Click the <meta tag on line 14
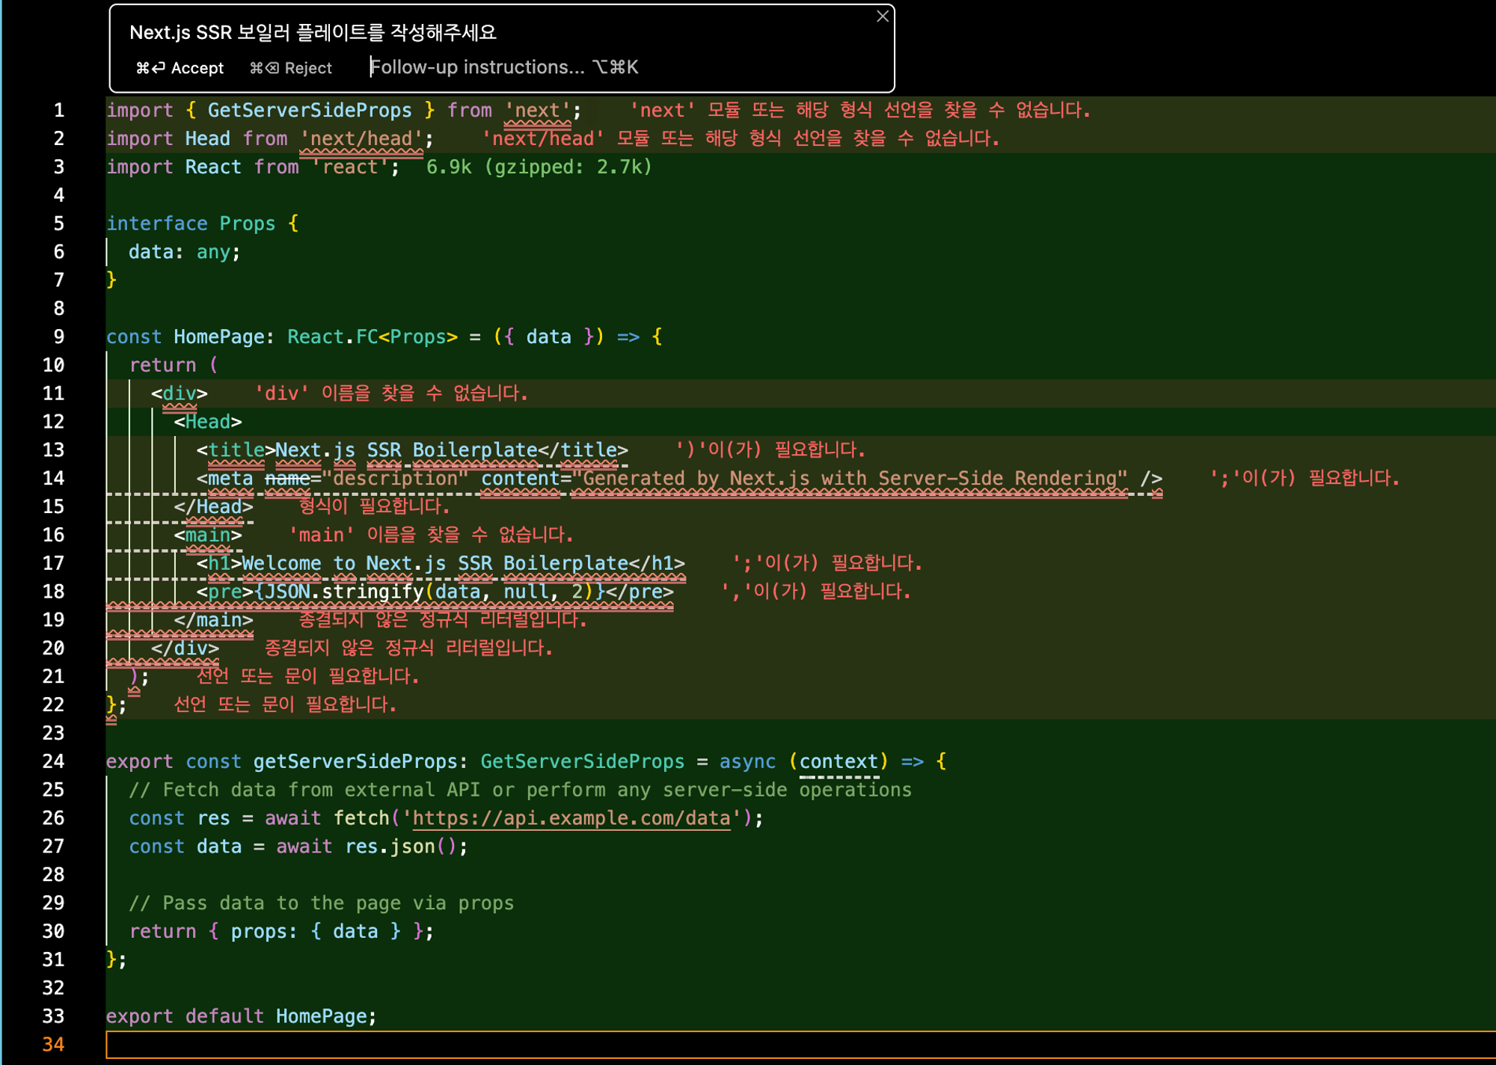1496x1065 pixels. pyautogui.click(x=225, y=479)
